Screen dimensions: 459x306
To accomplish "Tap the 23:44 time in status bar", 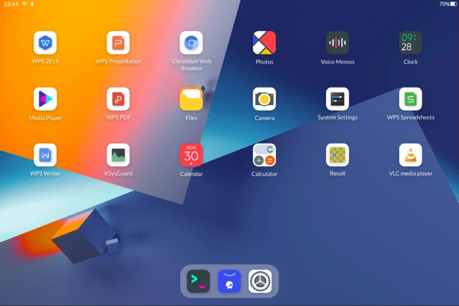I will pos(11,4).
